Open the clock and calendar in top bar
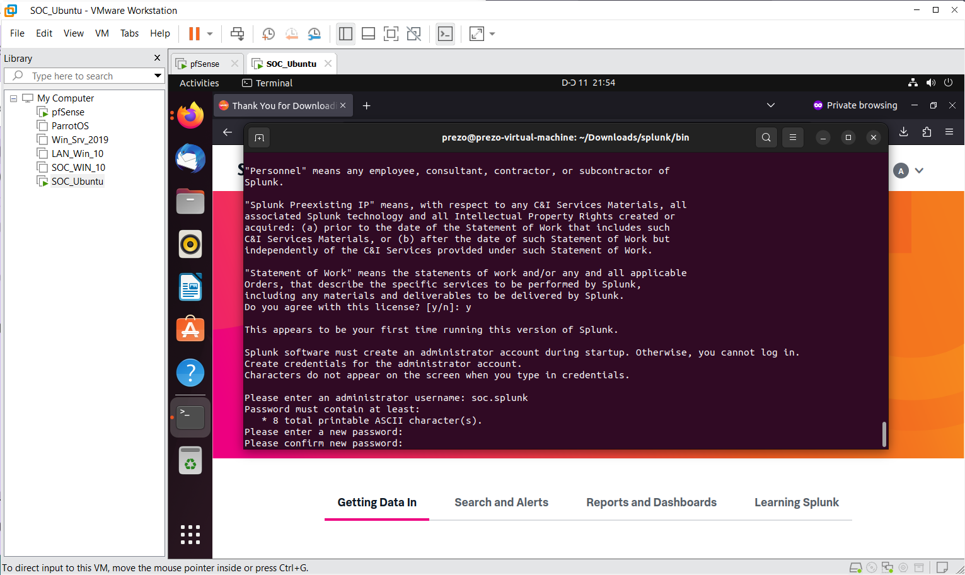The width and height of the screenshot is (965, 575). click(588, 83)
